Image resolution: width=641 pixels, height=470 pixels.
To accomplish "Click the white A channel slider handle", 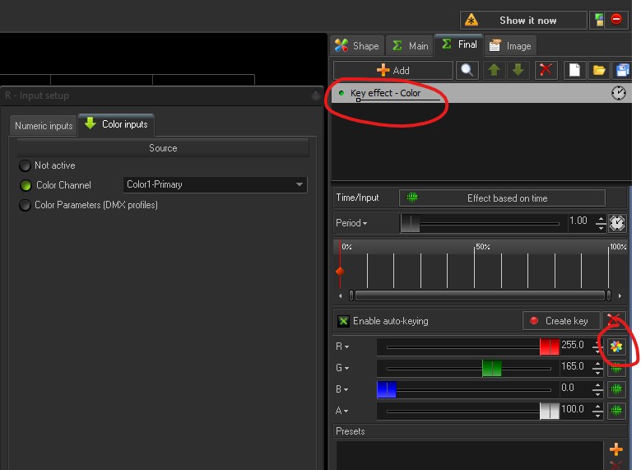I will coord(549,410).
